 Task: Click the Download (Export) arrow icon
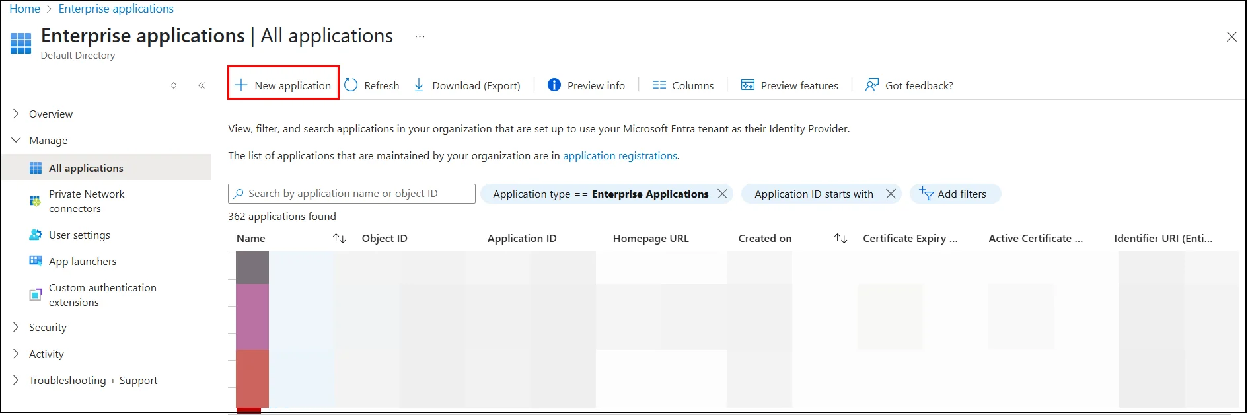coord(419,85)
